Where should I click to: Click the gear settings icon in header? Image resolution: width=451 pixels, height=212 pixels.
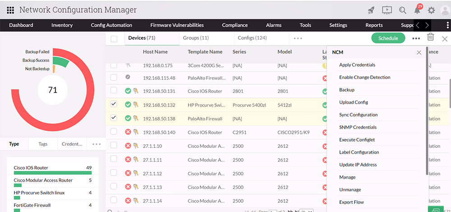pyautogui.click(x=431, y=10)
